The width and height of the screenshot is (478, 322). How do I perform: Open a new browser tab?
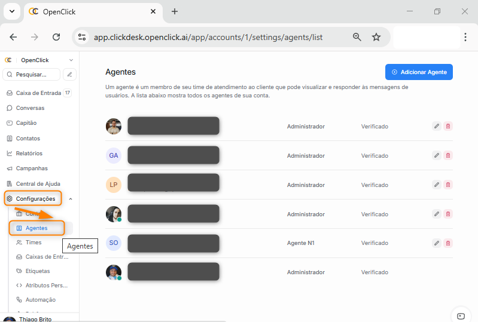175,11
